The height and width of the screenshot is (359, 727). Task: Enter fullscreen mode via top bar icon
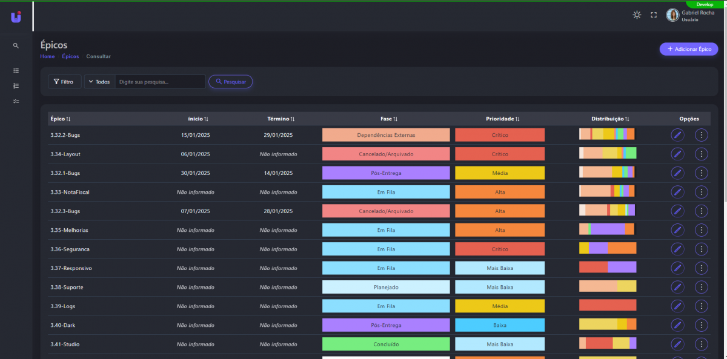click(x=654, y=15)
